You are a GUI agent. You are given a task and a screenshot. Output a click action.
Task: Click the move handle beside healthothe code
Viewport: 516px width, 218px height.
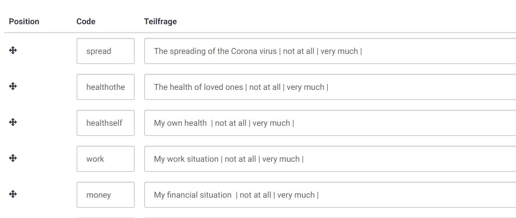tap(13, 86)
